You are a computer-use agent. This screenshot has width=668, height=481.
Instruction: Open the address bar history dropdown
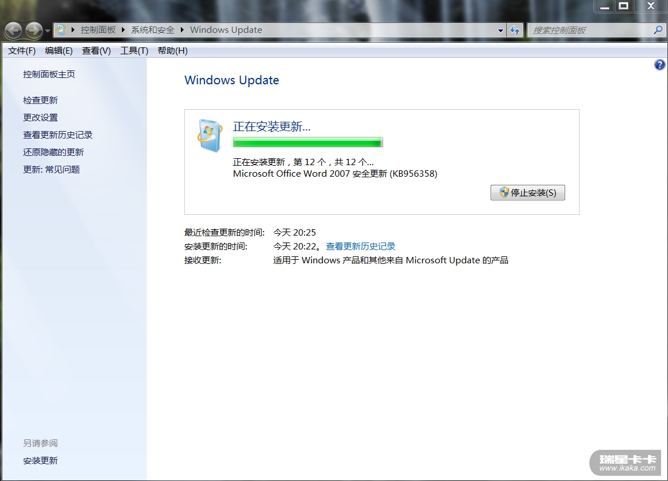pos(500,30)
